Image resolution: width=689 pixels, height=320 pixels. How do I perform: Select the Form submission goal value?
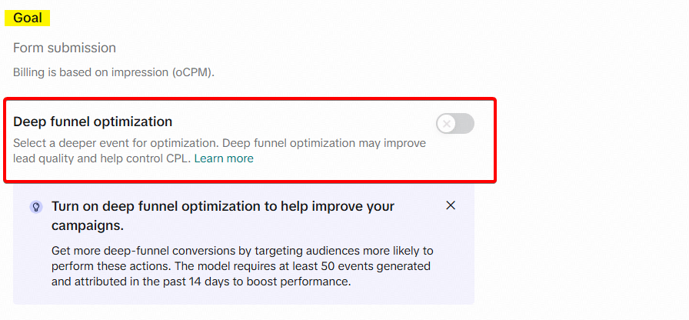pyautogui.click(x=65, y=48)
